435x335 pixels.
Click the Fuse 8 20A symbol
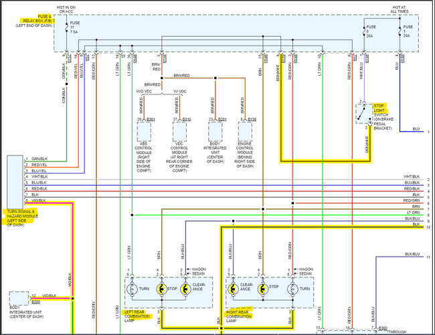point(364,31)
